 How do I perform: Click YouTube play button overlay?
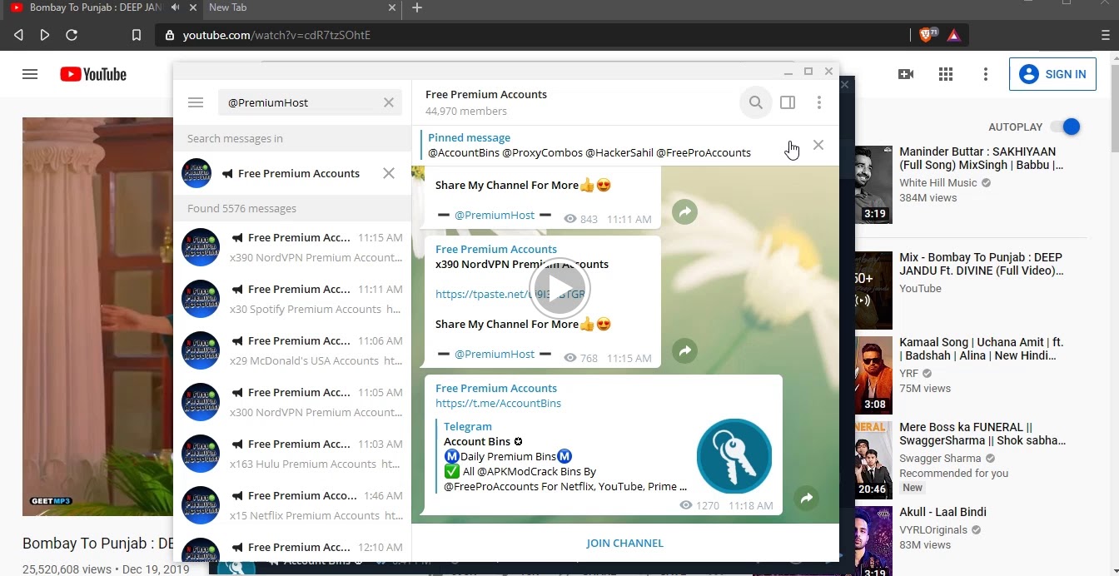(559, 287)
